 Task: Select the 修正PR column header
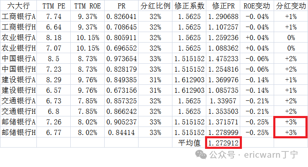click(x=223, y=6)
